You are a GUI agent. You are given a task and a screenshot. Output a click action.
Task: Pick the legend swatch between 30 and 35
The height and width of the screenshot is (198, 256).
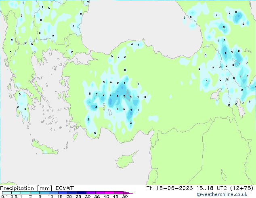[91, 193]
